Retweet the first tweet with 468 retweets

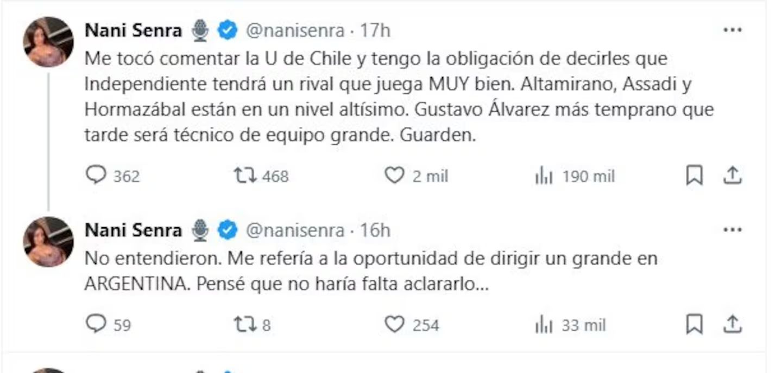tap(245, 175)
